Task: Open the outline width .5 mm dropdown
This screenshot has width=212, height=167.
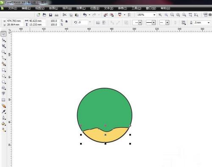Action: (x=209, y=23)
